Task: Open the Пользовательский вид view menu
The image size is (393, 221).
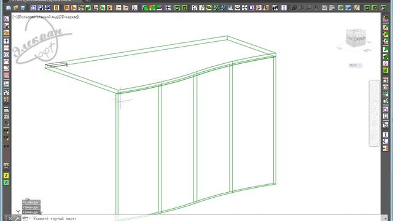Action: [x=37, y=17]
